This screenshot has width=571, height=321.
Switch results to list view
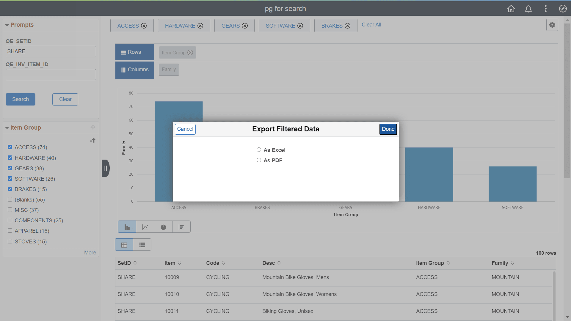coord(142,244)
